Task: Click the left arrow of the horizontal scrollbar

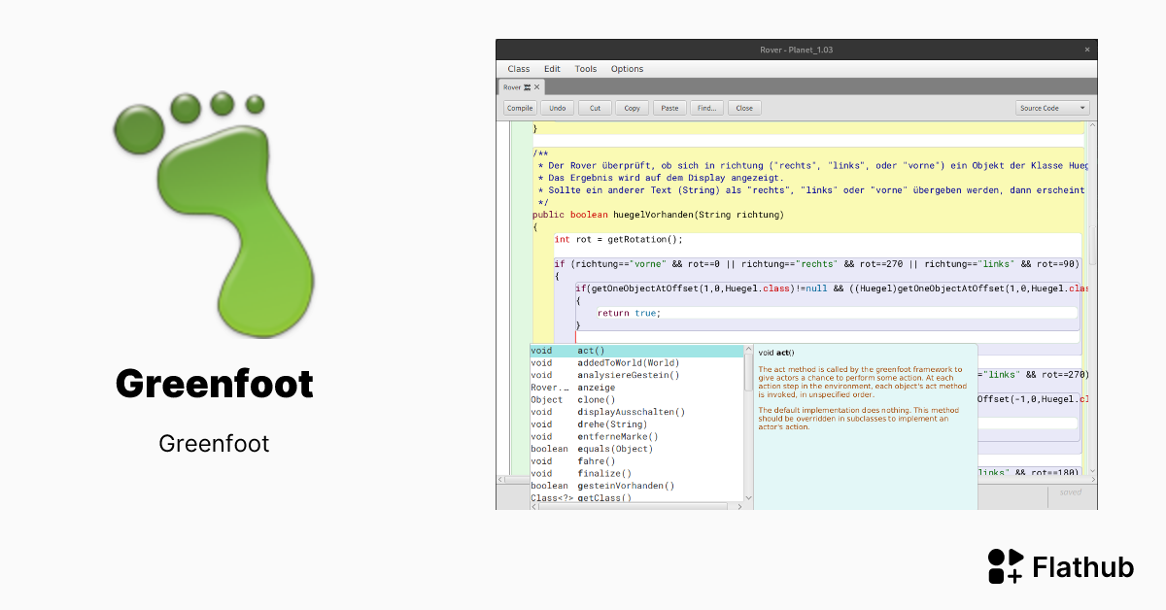Action: tap(500, 479)
